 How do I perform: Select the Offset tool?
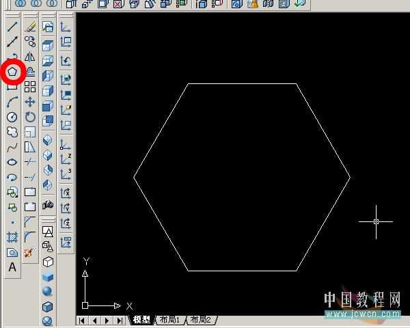click(x=30, y=72)
